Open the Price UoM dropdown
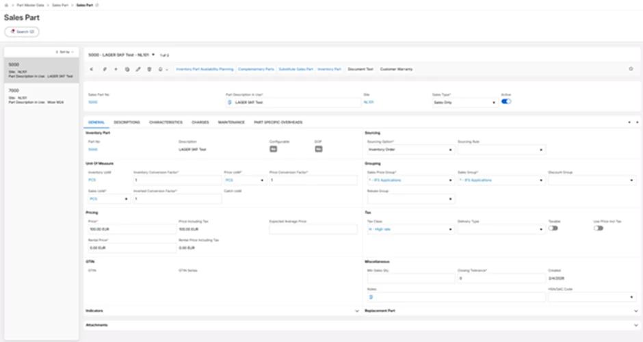The width and height of the screenshot is (643, 342). coord(245,180)
